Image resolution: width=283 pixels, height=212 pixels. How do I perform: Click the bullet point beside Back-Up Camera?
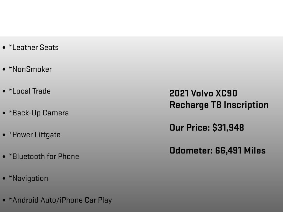coord(4,113)
